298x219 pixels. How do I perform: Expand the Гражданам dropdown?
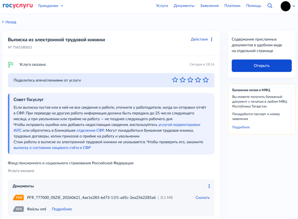(x=51, y=6)
